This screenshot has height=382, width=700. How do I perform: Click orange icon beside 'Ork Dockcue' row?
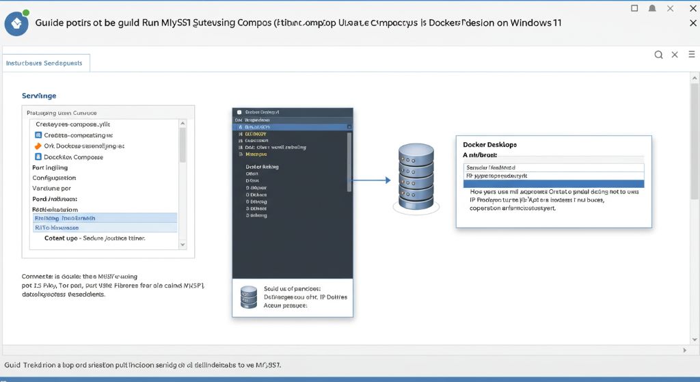pos(38,146)
